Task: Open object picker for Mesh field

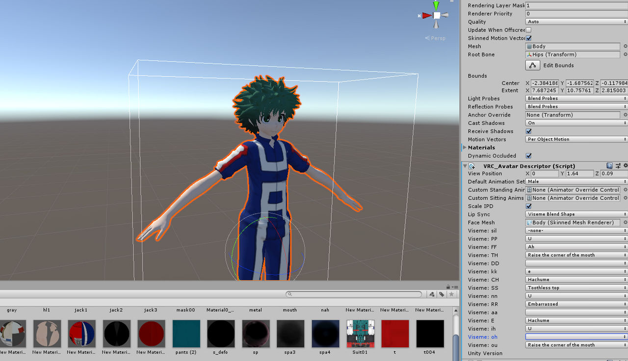Action: 625,47
